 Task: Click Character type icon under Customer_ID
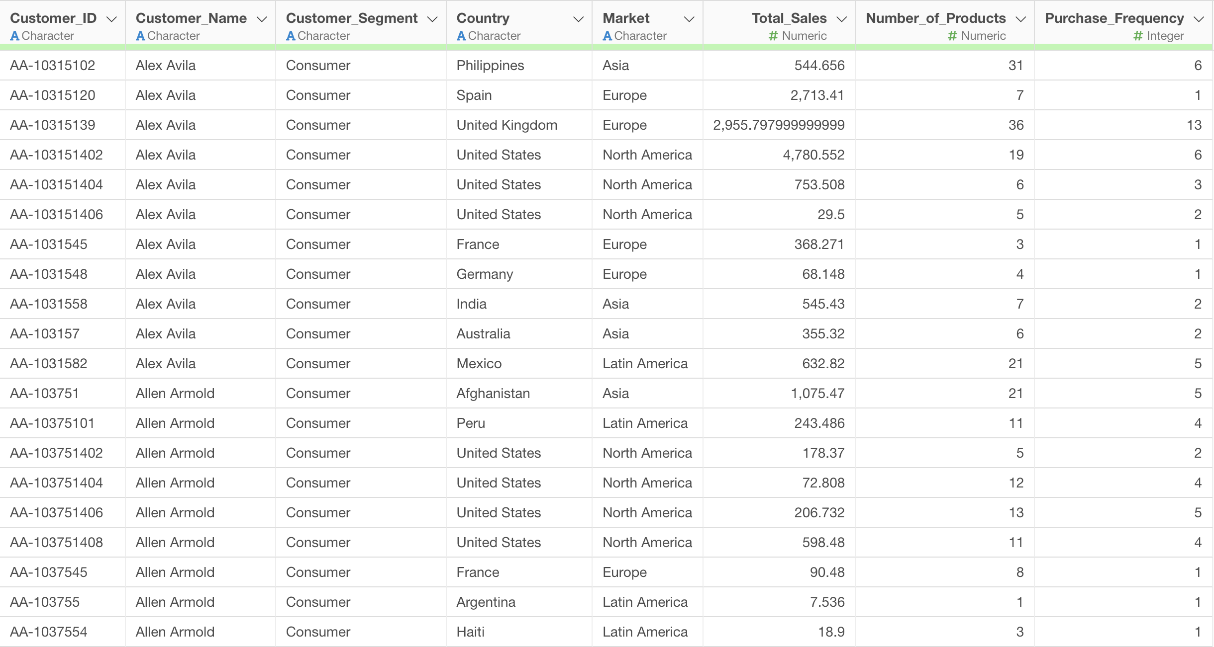tap(14, 36)
